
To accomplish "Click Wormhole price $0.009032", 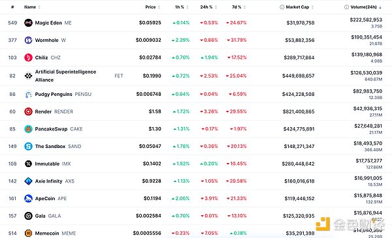I will click(x=148, y=40).
